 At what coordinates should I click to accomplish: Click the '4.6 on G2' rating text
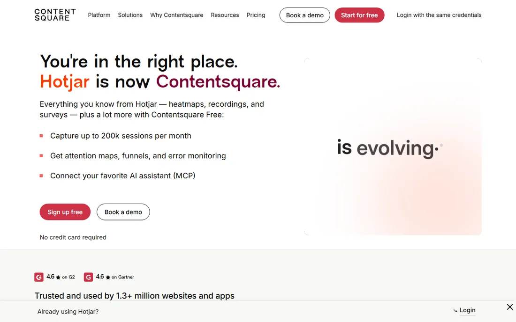pos(61,277)
